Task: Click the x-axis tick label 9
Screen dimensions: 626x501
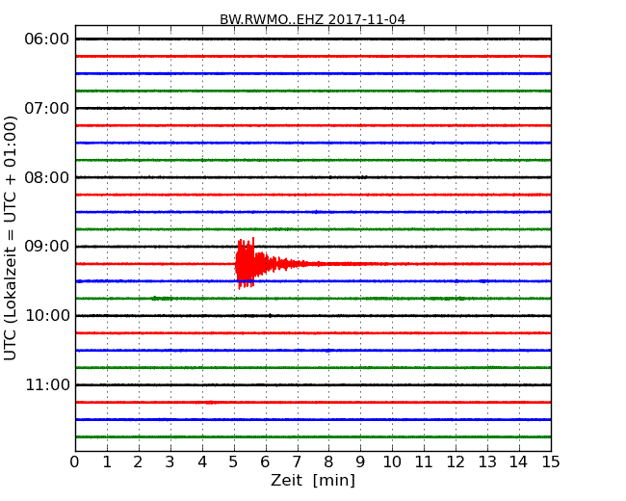Action: (x=360, y=461)
